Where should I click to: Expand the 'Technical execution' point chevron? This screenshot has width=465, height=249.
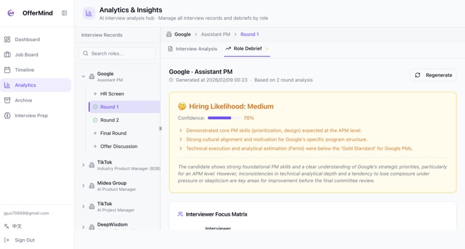tap(181, 149)
